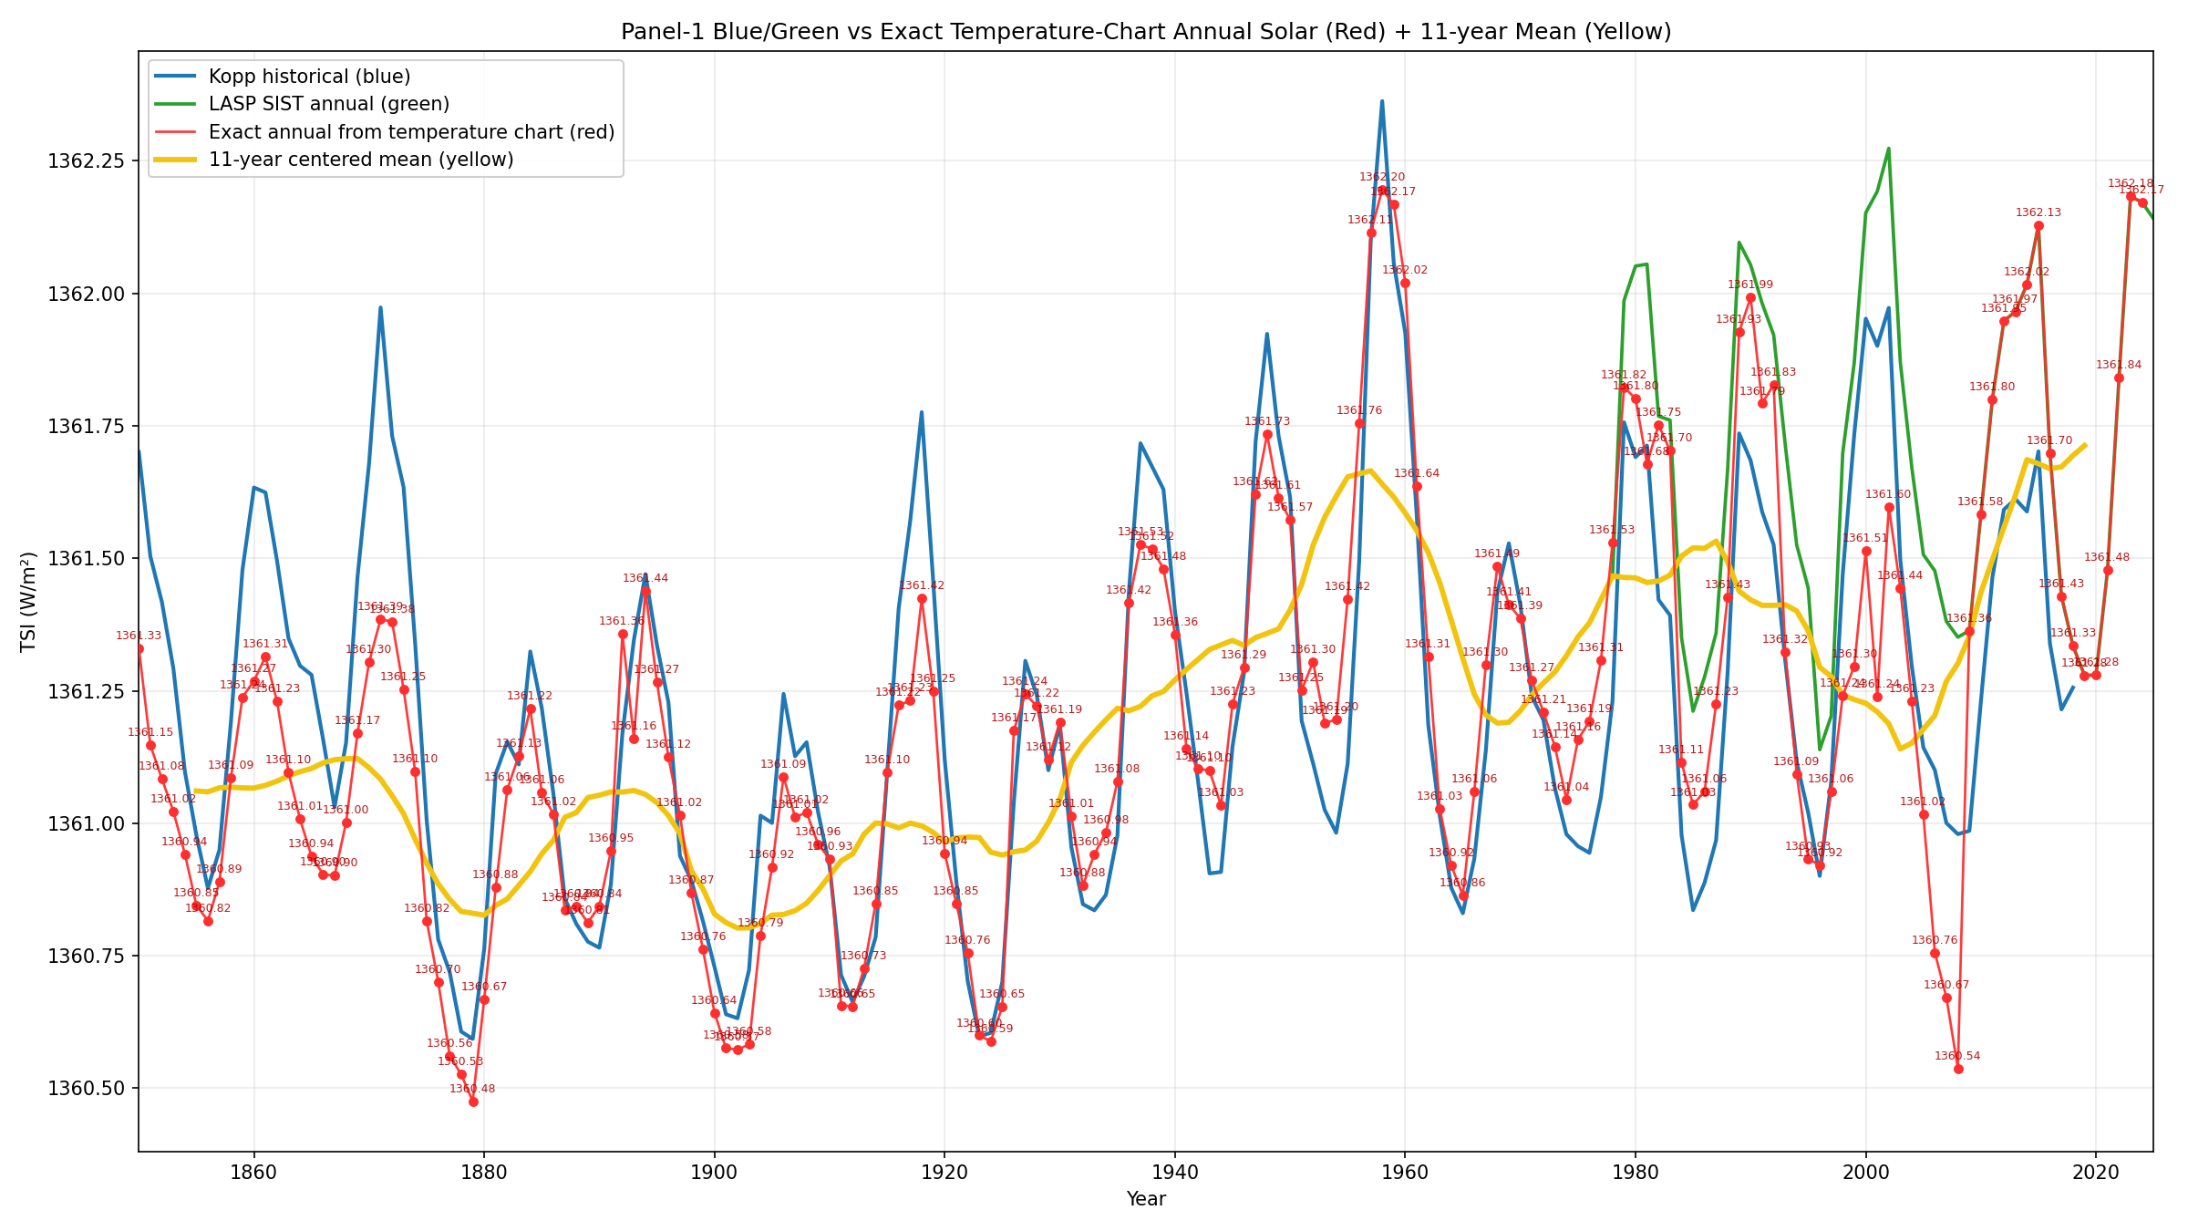This screenshot has width=2188, height=1231.
Task: Click the red data label "1361.64"
Action: (1417, 473)
